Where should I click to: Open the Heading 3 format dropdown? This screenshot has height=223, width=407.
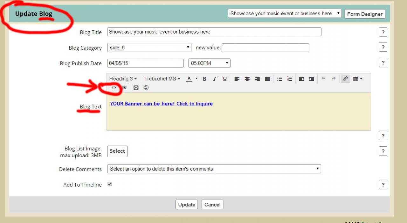(123, 79)
